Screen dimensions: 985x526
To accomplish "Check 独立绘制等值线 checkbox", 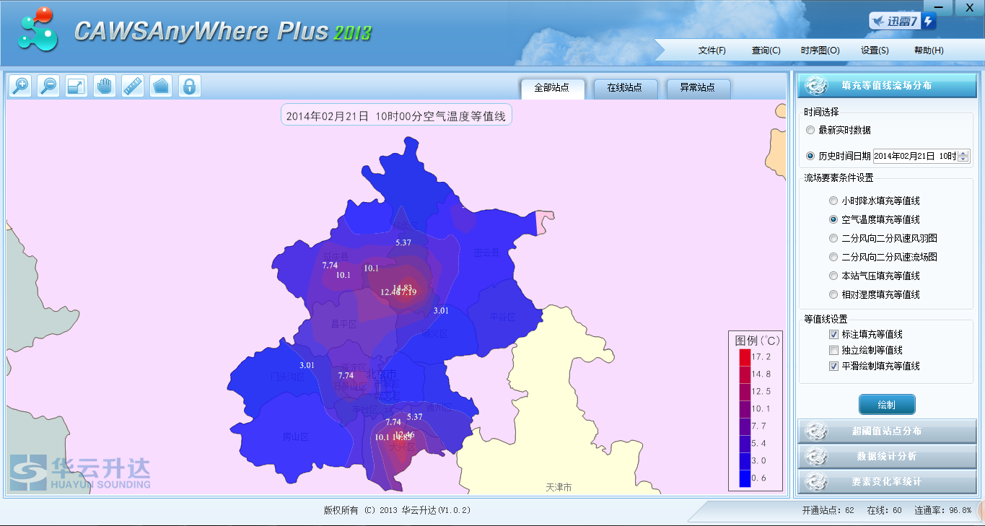I will pyautogui.click(x=833, y=350).
